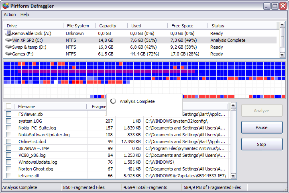Screen dimensions: 289x193
Task: Click the Norton Ghost.dbg filename
Action: (x=36, y=169)
